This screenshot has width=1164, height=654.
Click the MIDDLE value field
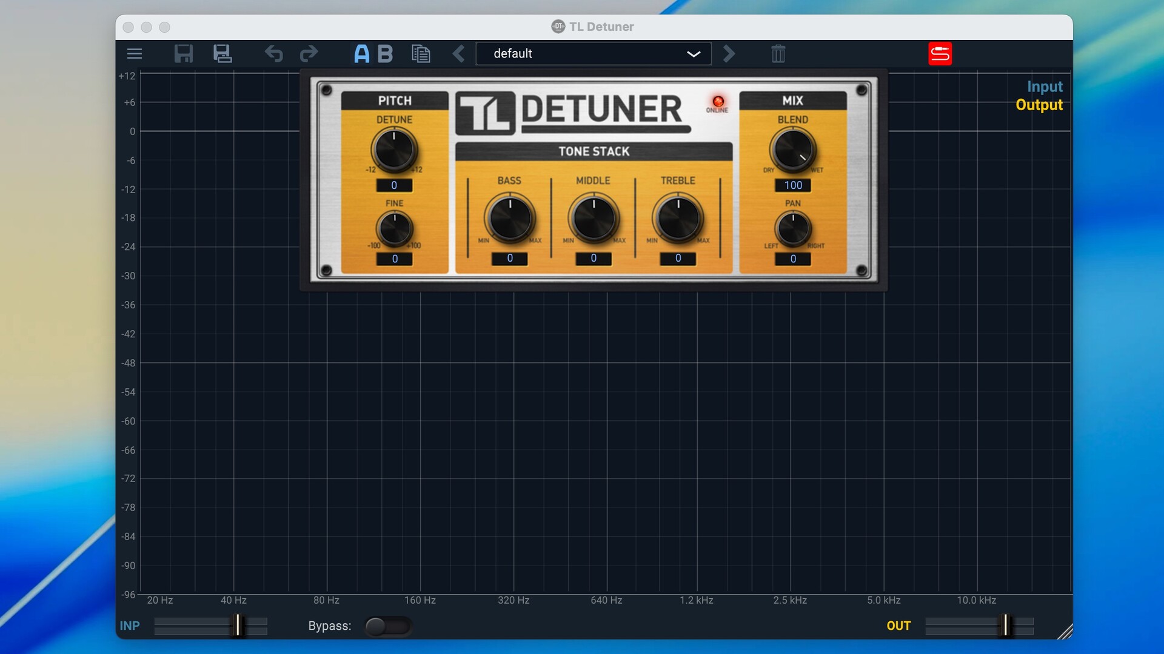(x=594, y=258)
